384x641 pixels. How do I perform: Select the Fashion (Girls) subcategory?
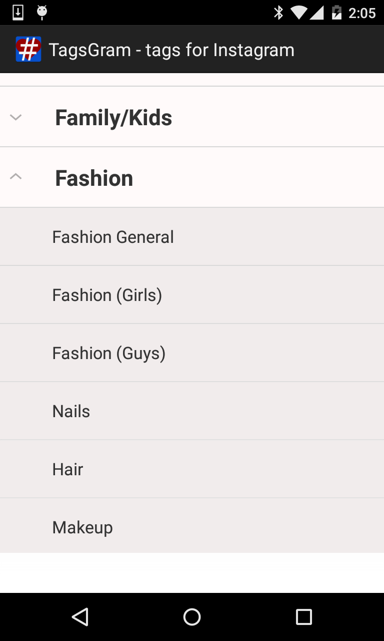click(x=107, y=295)
